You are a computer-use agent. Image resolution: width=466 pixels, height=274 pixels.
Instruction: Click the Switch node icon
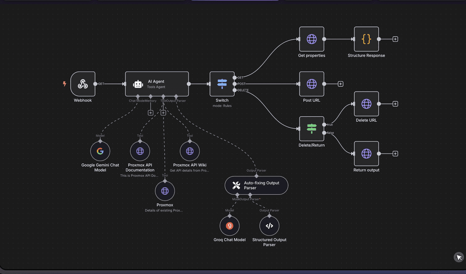pos(222,84)
